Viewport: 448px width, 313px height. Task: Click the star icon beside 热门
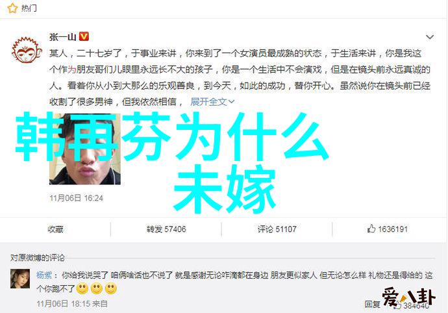12,8
